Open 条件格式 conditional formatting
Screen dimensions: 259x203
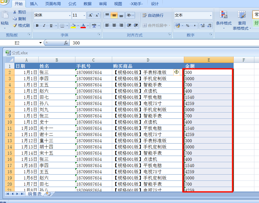224,20
